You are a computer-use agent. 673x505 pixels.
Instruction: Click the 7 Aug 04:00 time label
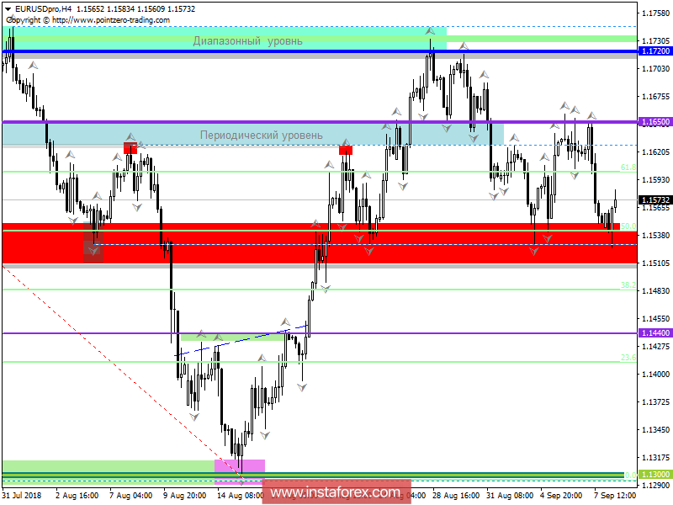pyautogui.click(x=131, y=495)
